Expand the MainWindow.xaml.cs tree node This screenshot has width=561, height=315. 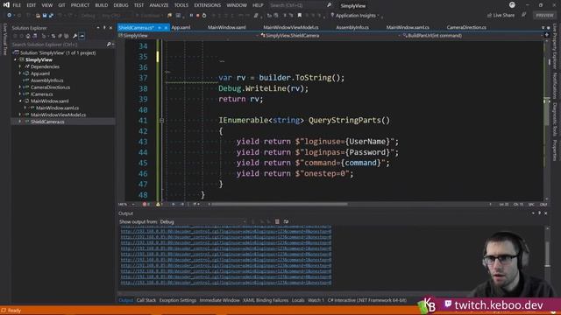pos(25,108)
